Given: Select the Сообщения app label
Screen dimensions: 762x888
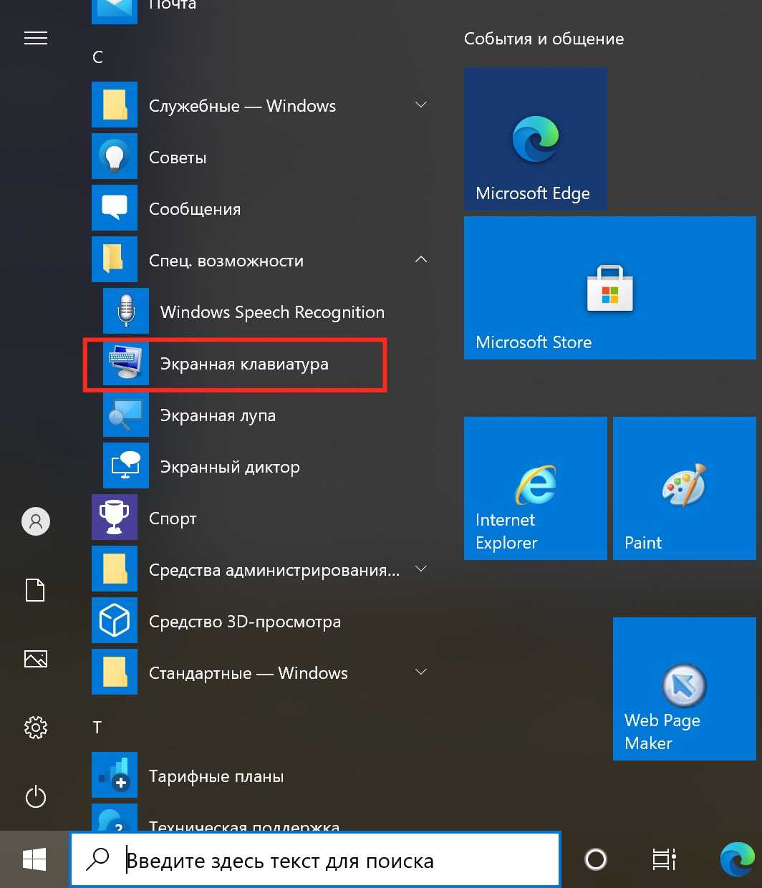Looking at the screenshot, I should coord(195,210).
